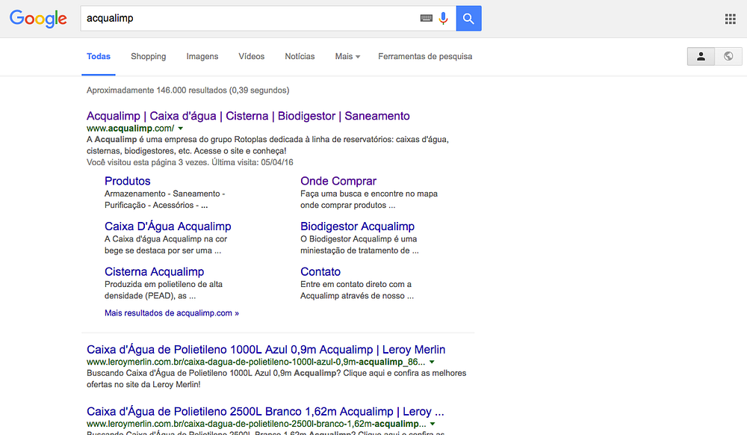Viewport: 747px width, 435px height.
Task: Open the Cisterna Acqualimp sitelink
Action: pyautogui.click(x=155, y=271)
